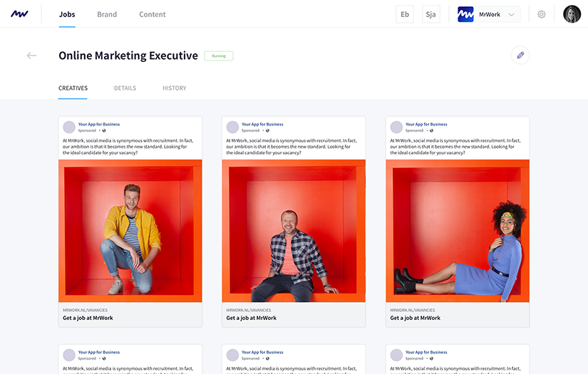Click Your App for Business on plaid-shirt card

click(x=262, y=124)
